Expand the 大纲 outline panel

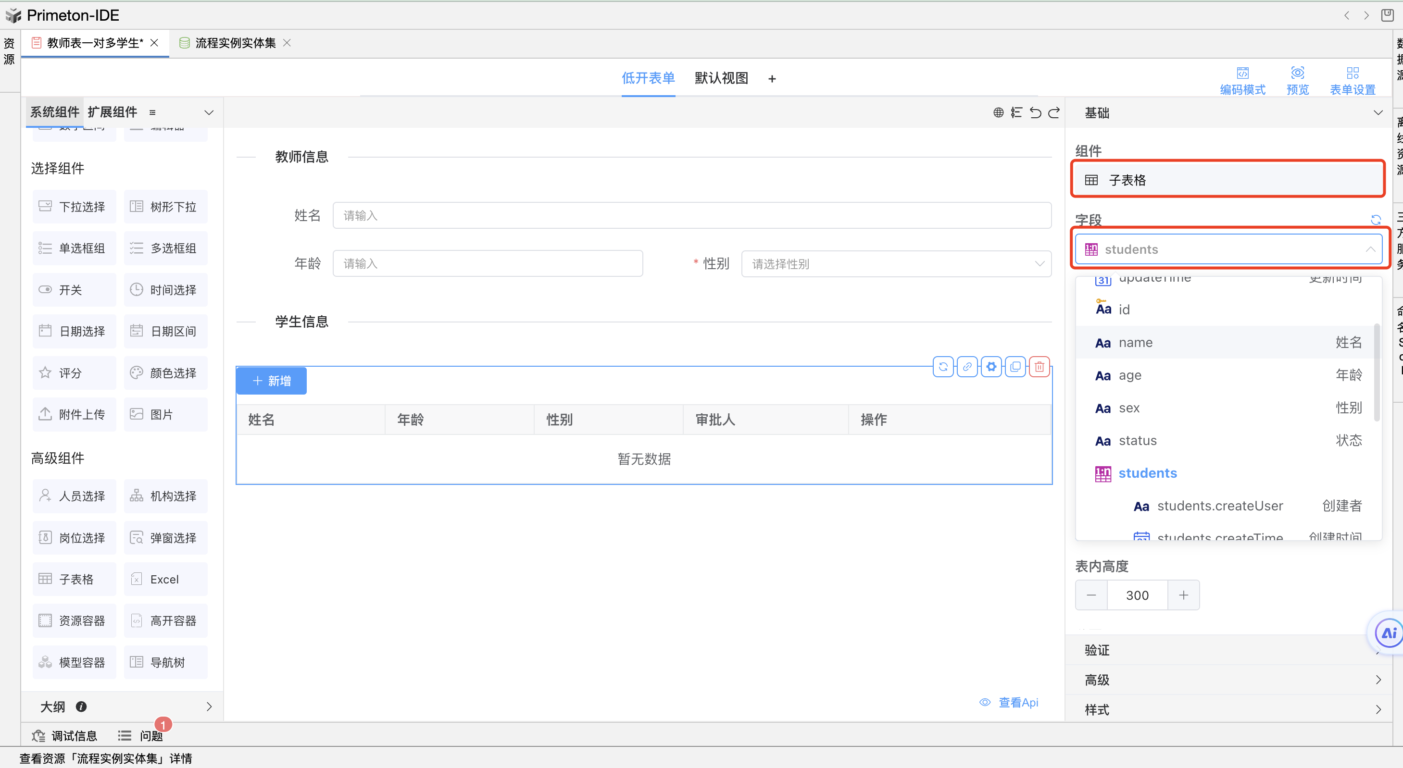coord(209,706)
